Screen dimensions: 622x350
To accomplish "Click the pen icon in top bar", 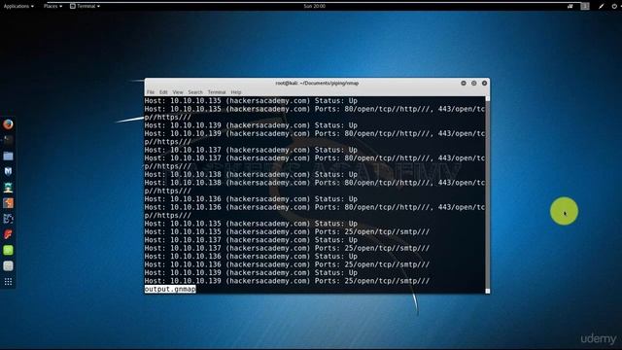I will (602, 6).
